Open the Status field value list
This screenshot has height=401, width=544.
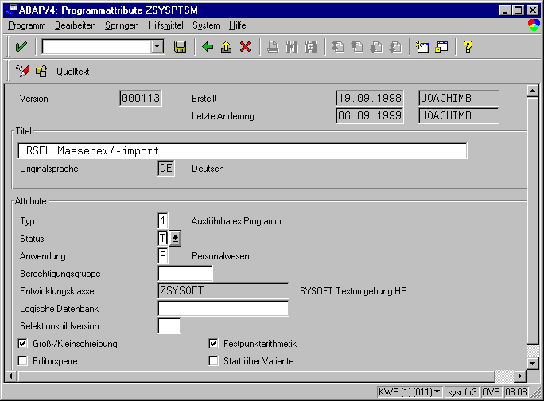(175, 239)
